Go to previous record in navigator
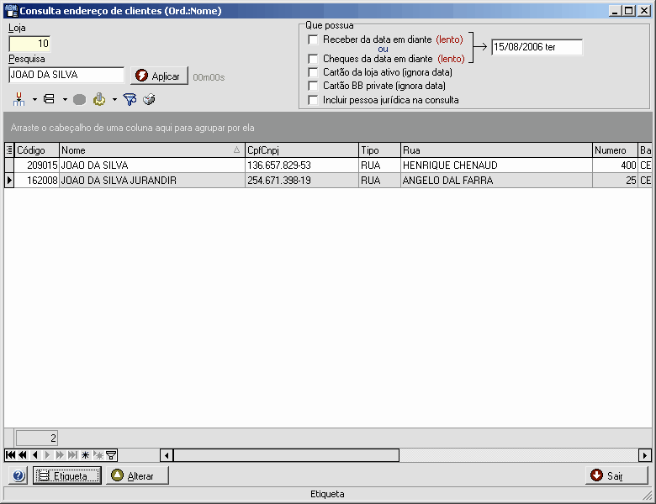 tap(35, 455)
